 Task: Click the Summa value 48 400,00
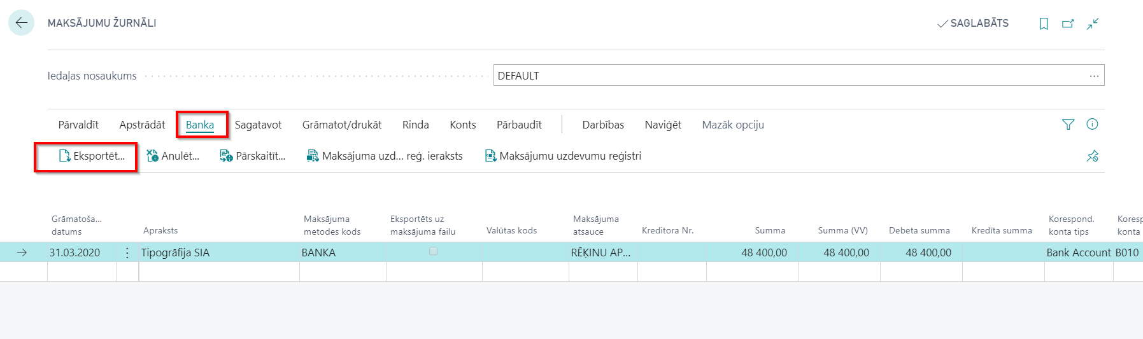click(752, 253)
